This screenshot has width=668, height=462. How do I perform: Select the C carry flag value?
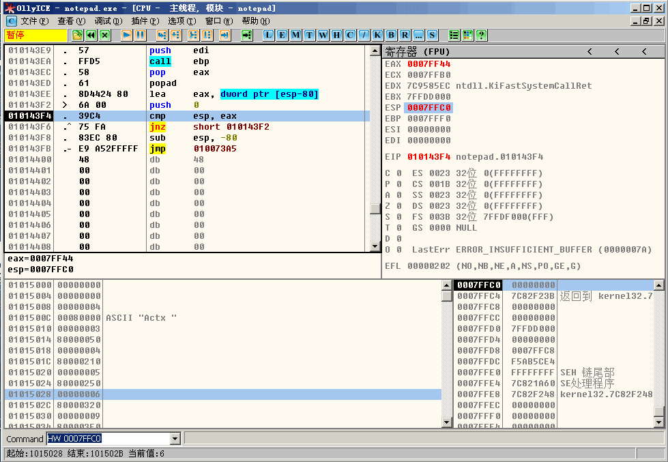pos(397,173)
